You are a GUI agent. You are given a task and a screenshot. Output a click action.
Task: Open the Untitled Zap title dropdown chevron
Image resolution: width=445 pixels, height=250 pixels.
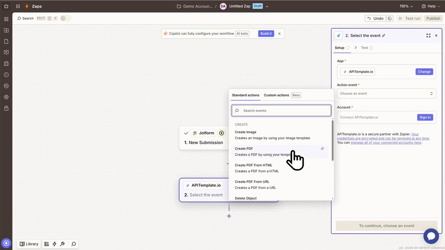(266, 6)
